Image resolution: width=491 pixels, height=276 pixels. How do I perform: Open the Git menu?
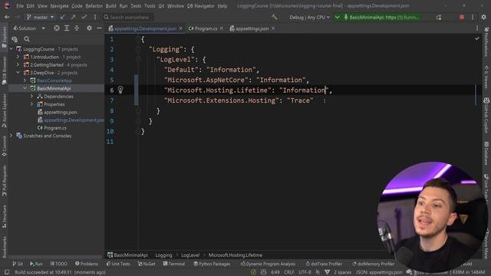tap(161, 6)
